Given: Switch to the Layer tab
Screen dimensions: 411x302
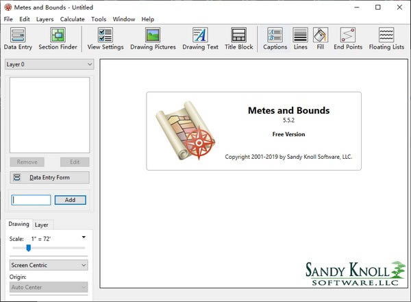Looking at the screenshot, I should (42, 225).
